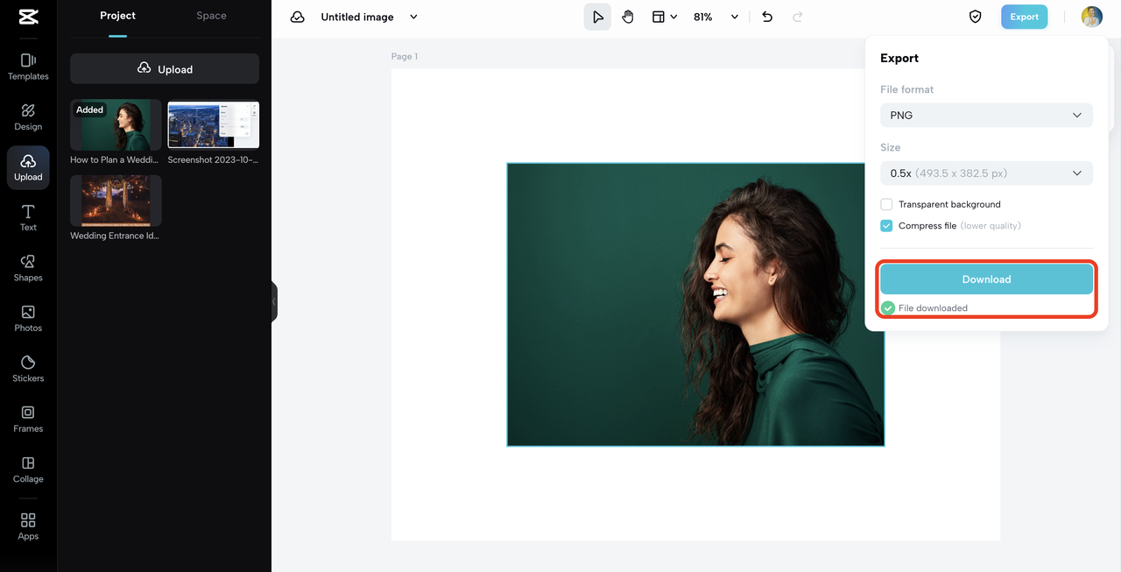The width and height of the screenshot is (1121, 572).
Task: Open the Collage panel
Action: pyautogui.click(x=28, y=470)
